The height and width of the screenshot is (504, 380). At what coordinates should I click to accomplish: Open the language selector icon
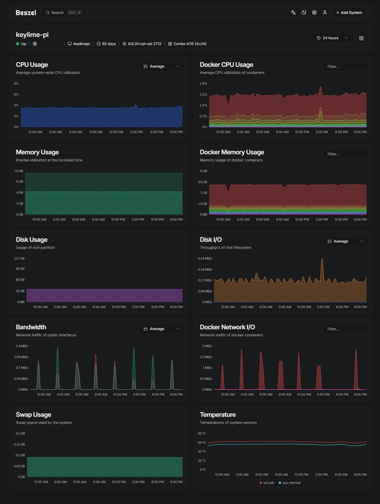tap(293, 13)
